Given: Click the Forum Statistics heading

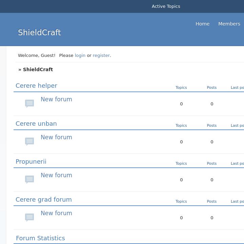Looking at the screenshot, I should point(40,238).
